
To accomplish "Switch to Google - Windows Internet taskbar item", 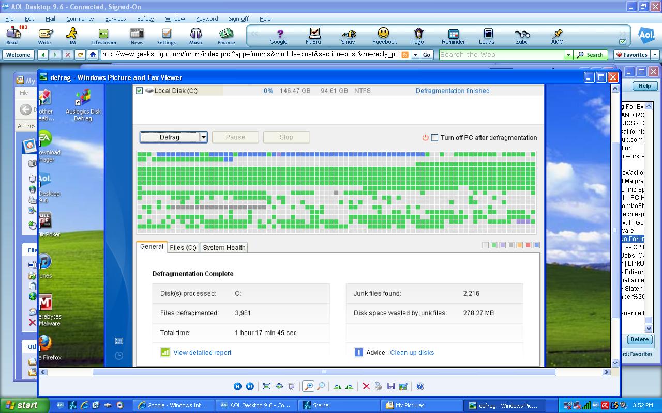I will [173, 405].
